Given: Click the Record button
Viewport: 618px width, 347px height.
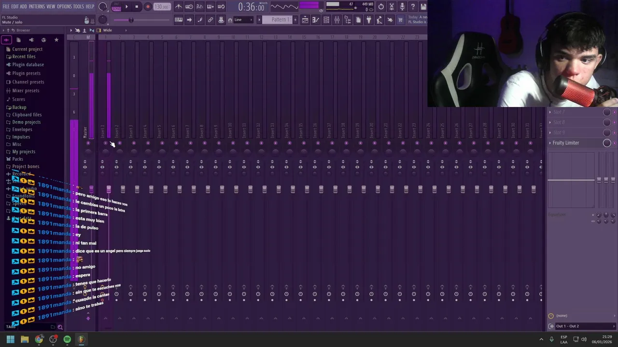Looking at the screenshot, I should pos(148,7).
